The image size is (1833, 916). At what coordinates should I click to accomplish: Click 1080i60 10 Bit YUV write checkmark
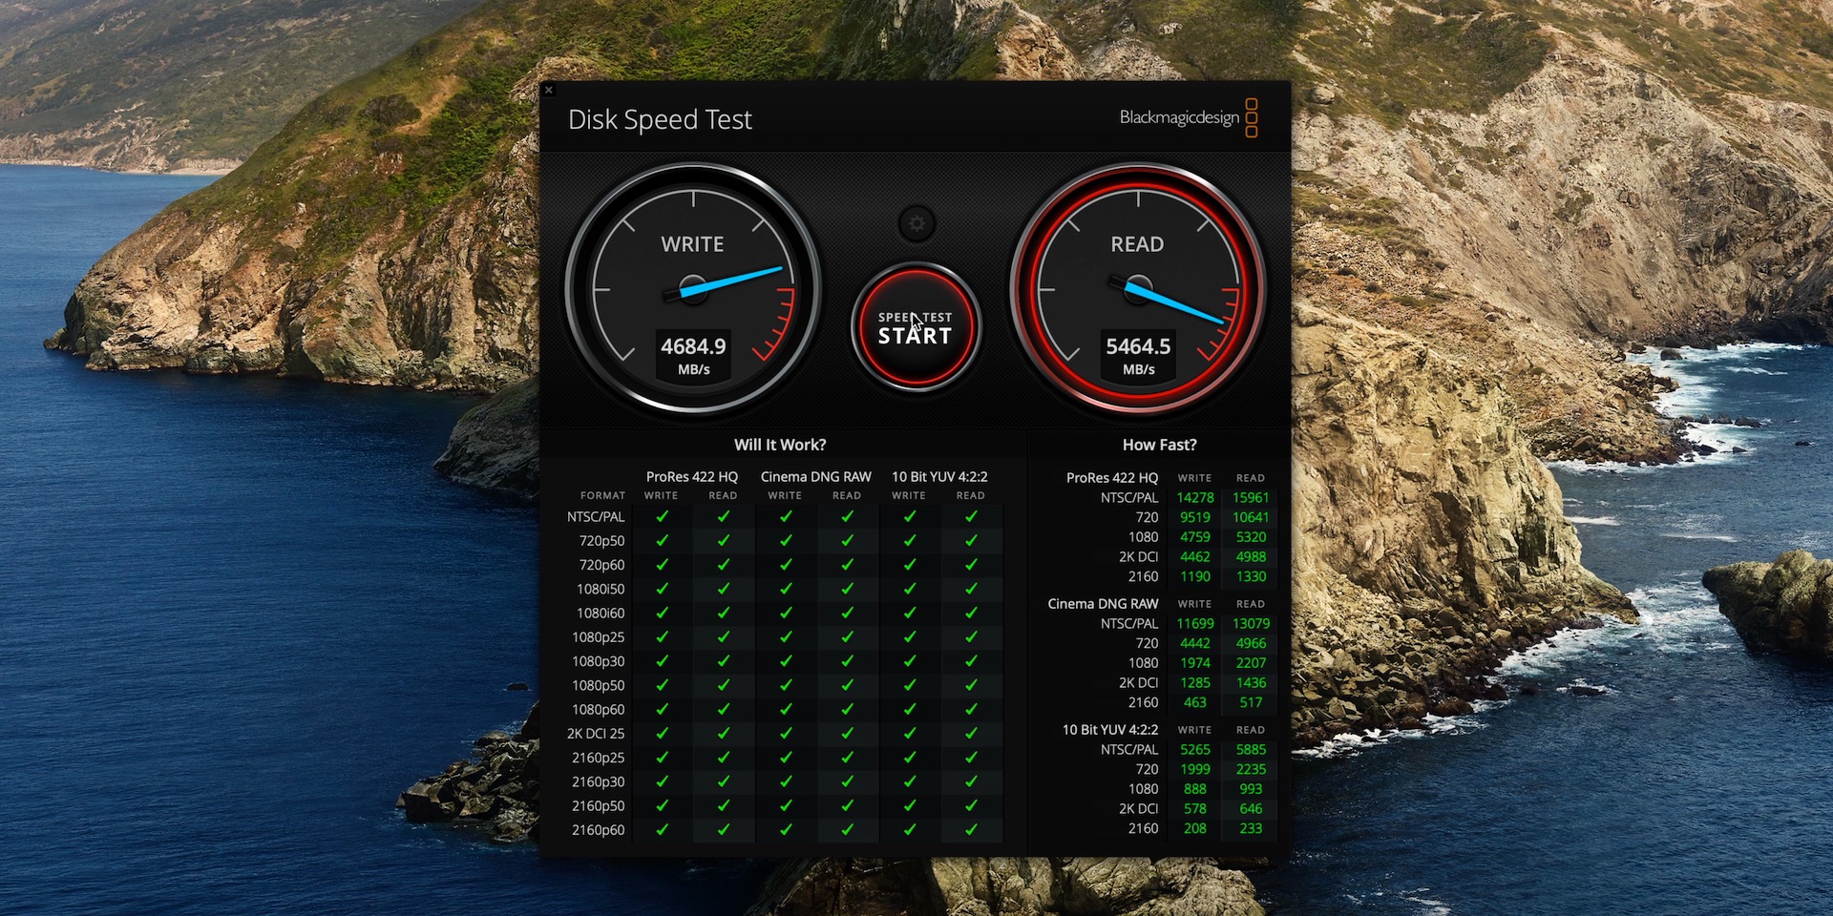[909, 613]
